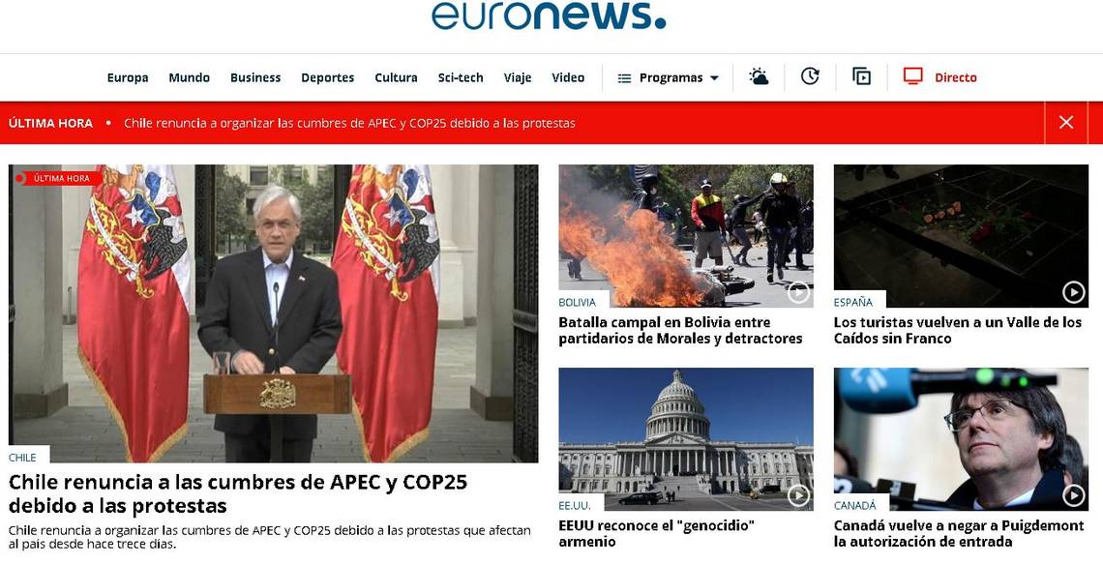Play the Valle de los Caídos video
Viewport: 1103px width, 565px height.
pyautogui.click(x=1073, y=292)
